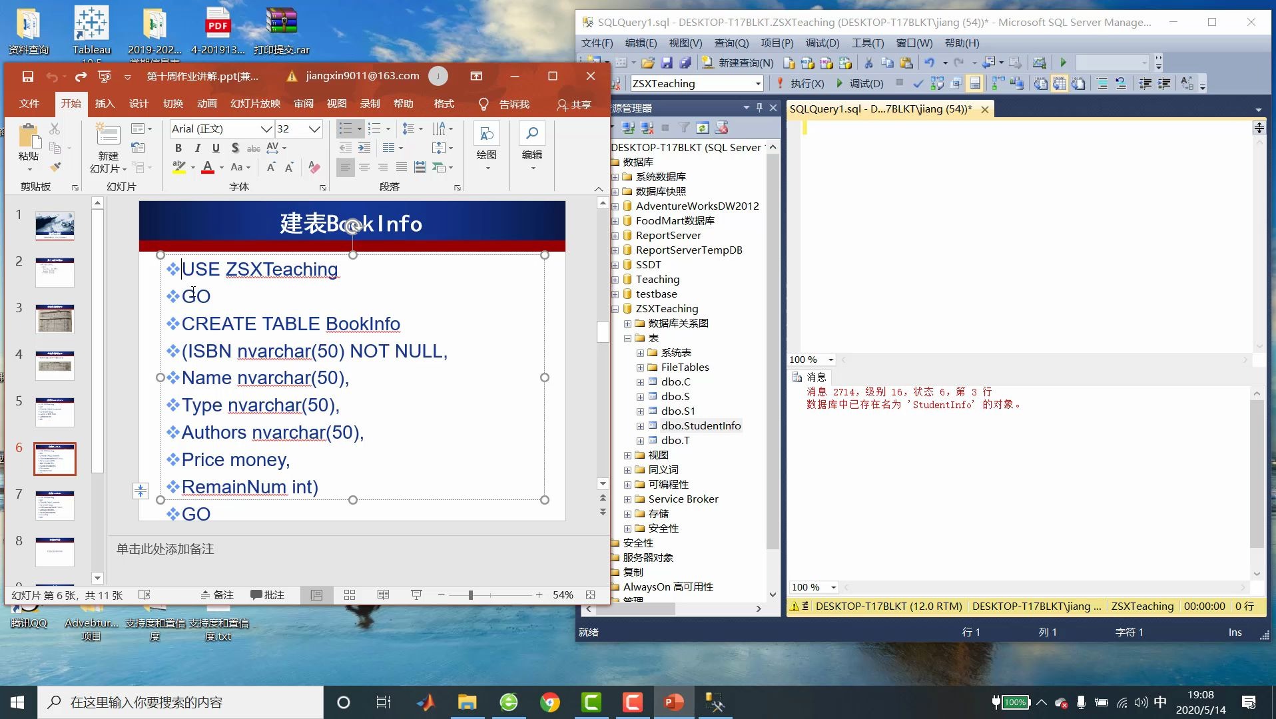Open the Arial font name dropdown
1276x719 pixels.
click(x=266, y=128)
